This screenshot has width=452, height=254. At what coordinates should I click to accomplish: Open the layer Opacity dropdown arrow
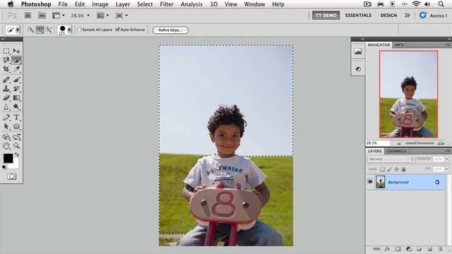[447, 159]
